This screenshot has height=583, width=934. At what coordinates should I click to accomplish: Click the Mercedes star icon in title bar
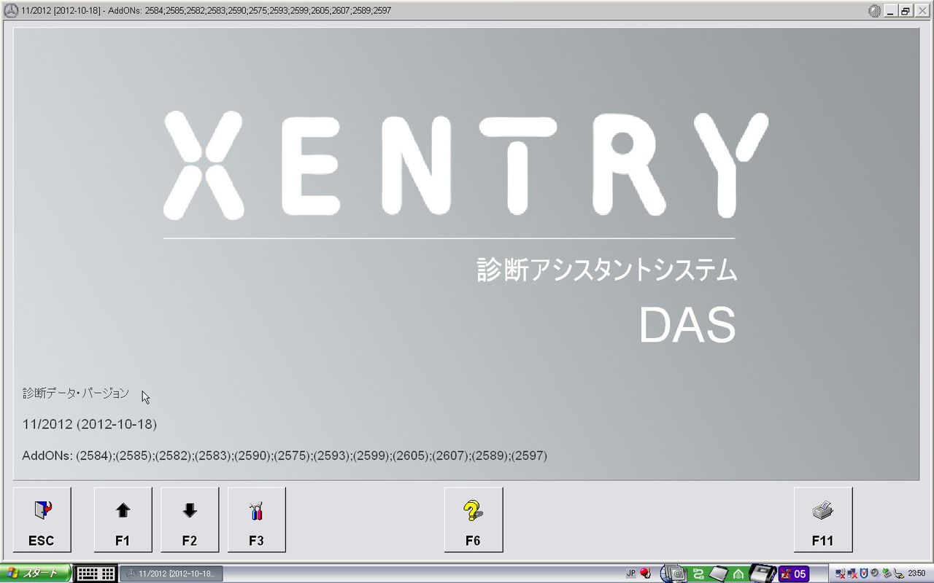point(11,11)
